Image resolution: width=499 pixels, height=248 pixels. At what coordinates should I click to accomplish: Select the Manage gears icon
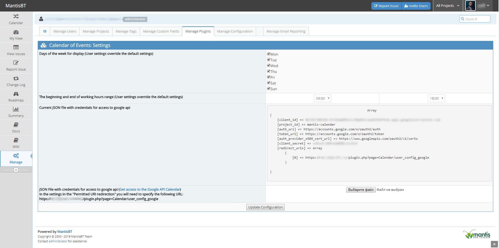click(x=16, y=156)
